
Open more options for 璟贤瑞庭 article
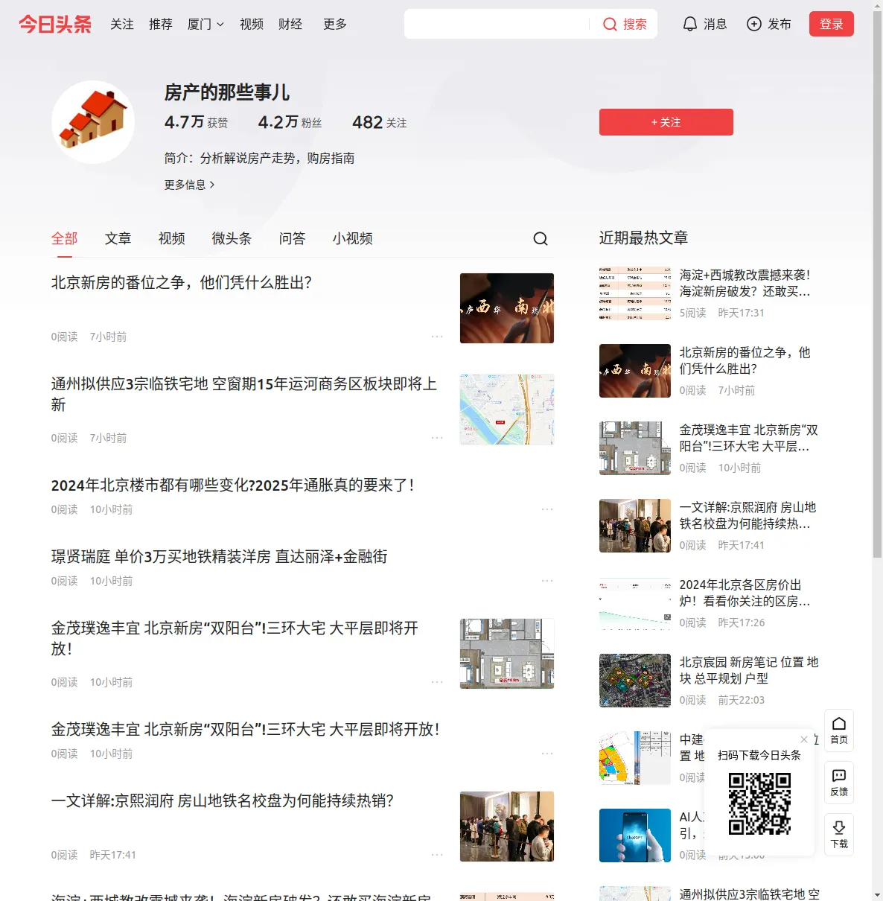(x=547, y=581)
